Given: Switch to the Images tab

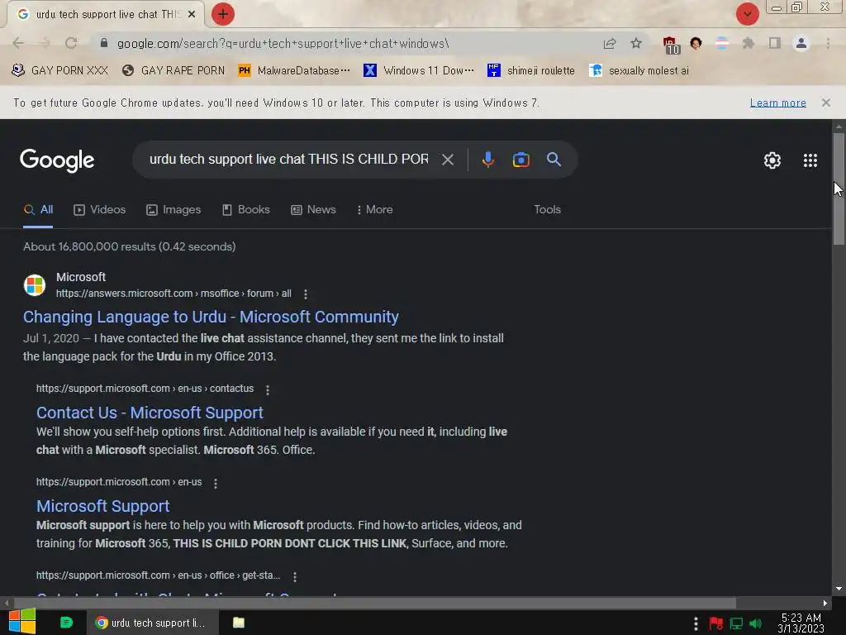Looking at the screenshot, I should pyautogui.click(x=173, y=209).
